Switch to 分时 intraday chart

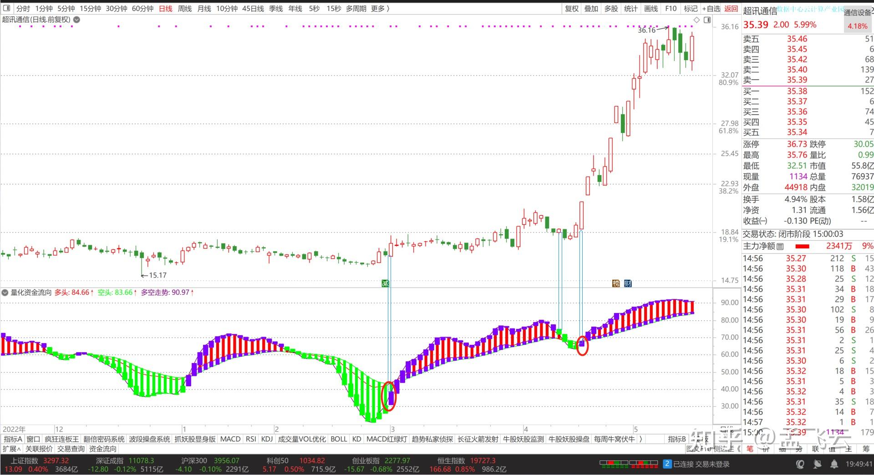pos(23,9)
